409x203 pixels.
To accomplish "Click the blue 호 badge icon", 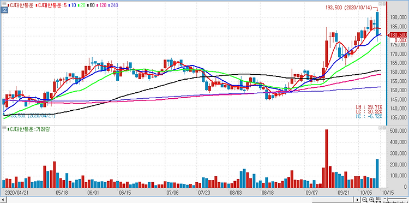I will click(x=4, y=10).
